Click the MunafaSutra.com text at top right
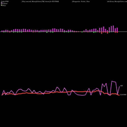The width and height of the screenshot is (127, 127). pyautogui.click(x=121, y=2)
